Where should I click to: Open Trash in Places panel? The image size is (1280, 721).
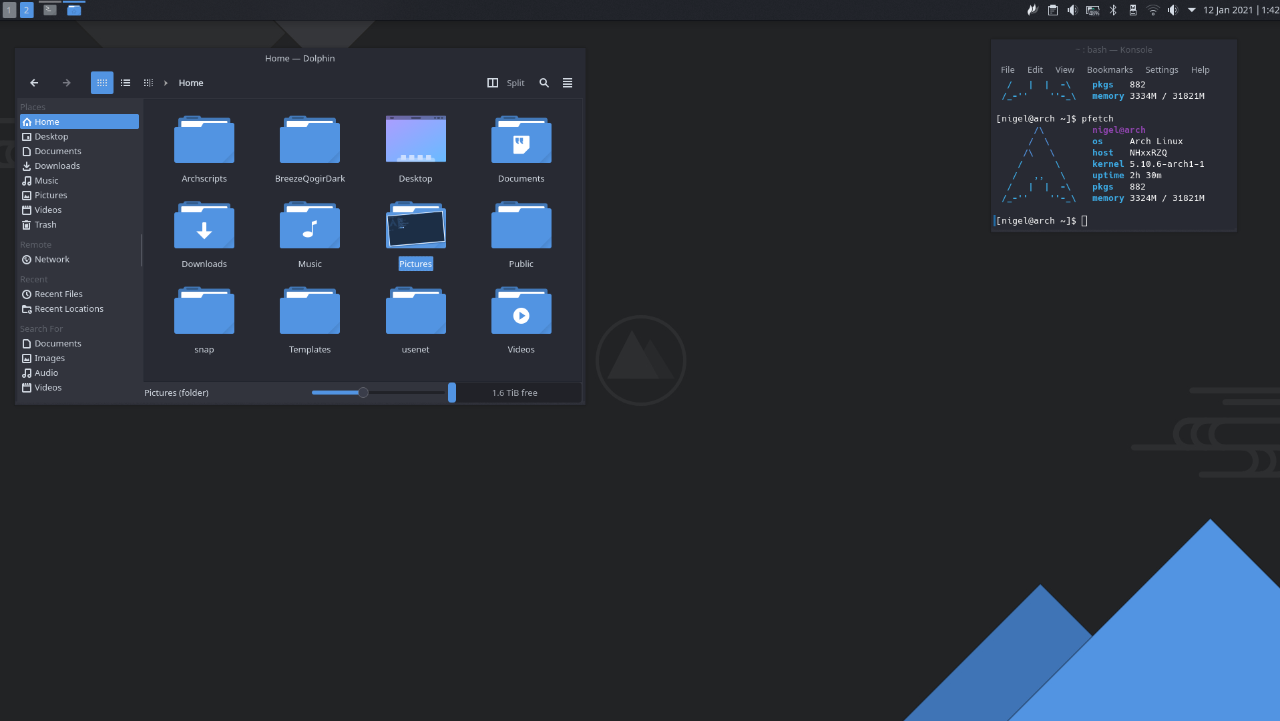click(45, 224)
